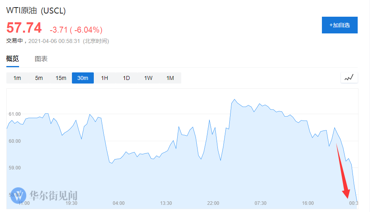Switch chart to 1D interval
This screenshot has width=370, height=212.
126,78
